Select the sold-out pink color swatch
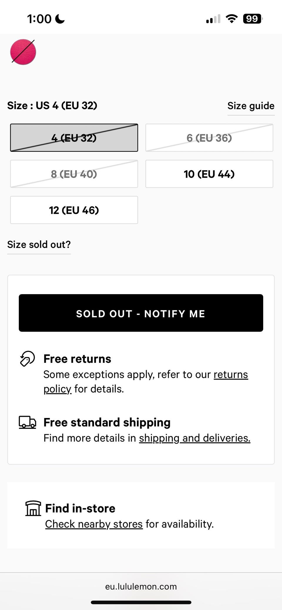Screen dimensions: 282x610 pyautogui.click(x=23, y=52)
